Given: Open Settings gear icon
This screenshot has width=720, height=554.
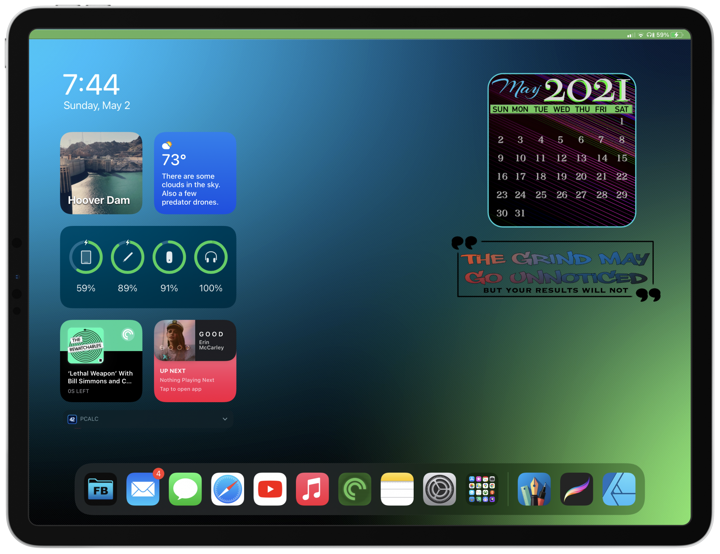Looking at the screenshot, I should (x=439, y=489).
